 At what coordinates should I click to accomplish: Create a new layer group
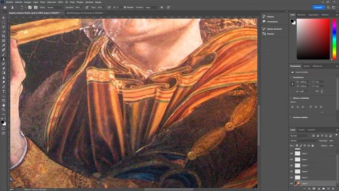(x=324, y=189)
